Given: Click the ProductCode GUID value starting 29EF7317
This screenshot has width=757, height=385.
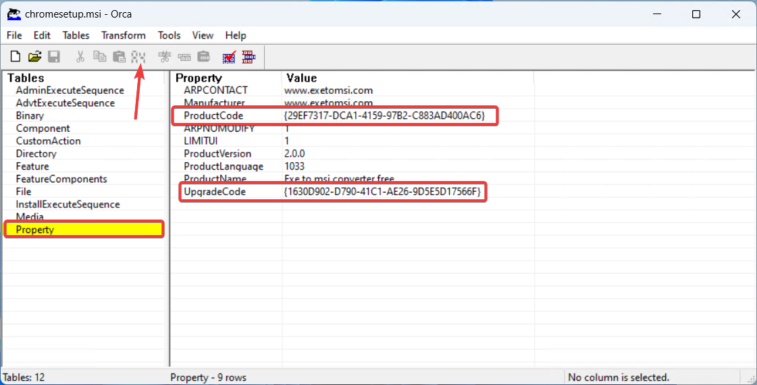Looking at the screenshot, I should coord(384,115).
